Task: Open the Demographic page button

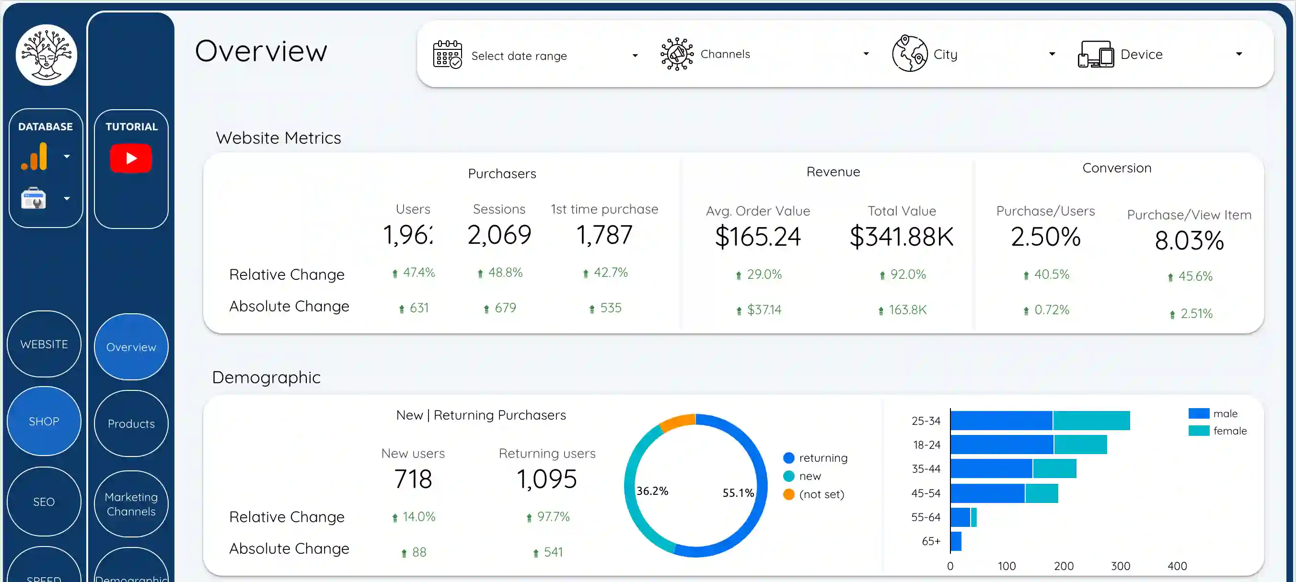Action: (131, 566)
